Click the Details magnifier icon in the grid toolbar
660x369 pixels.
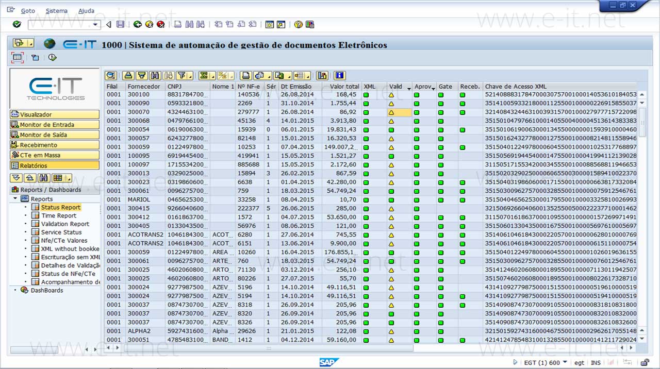(x=111, y=75)
